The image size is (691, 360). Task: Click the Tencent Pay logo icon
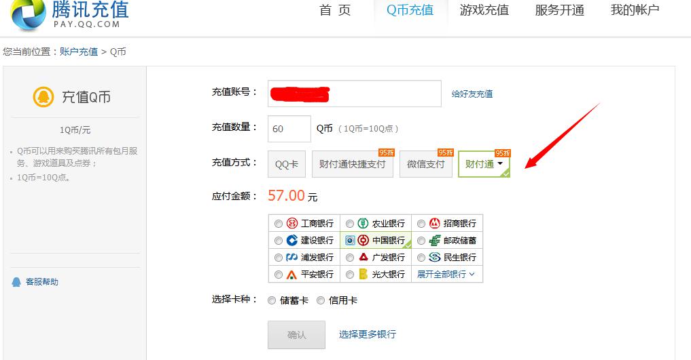29,14
